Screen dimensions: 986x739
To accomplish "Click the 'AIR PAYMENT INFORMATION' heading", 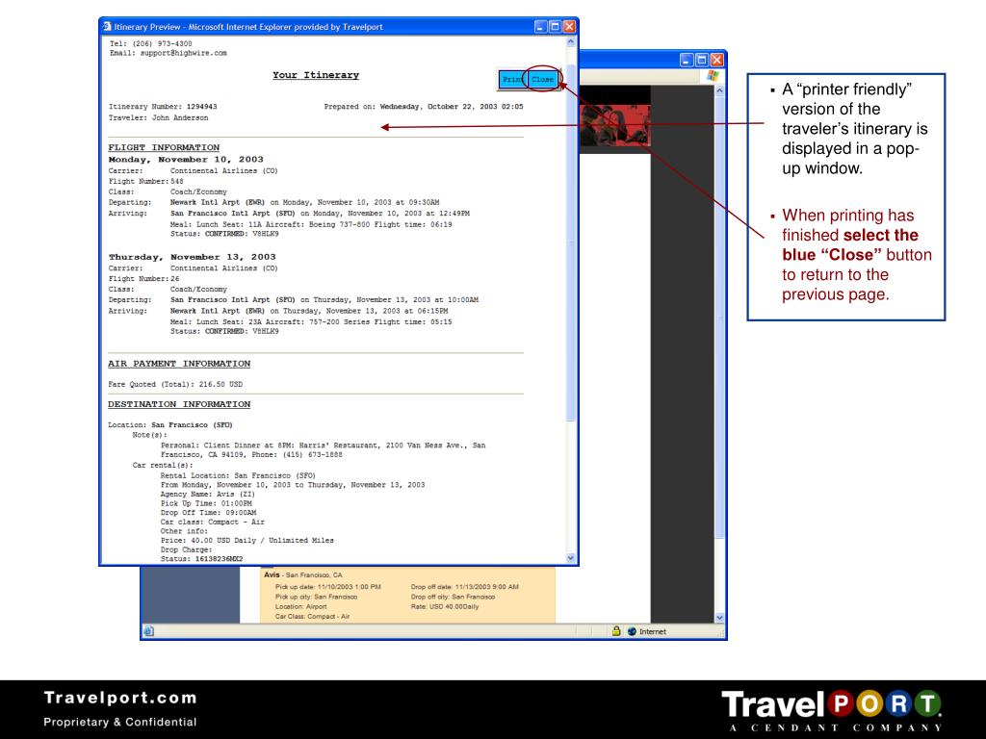I will click(179, 363).
